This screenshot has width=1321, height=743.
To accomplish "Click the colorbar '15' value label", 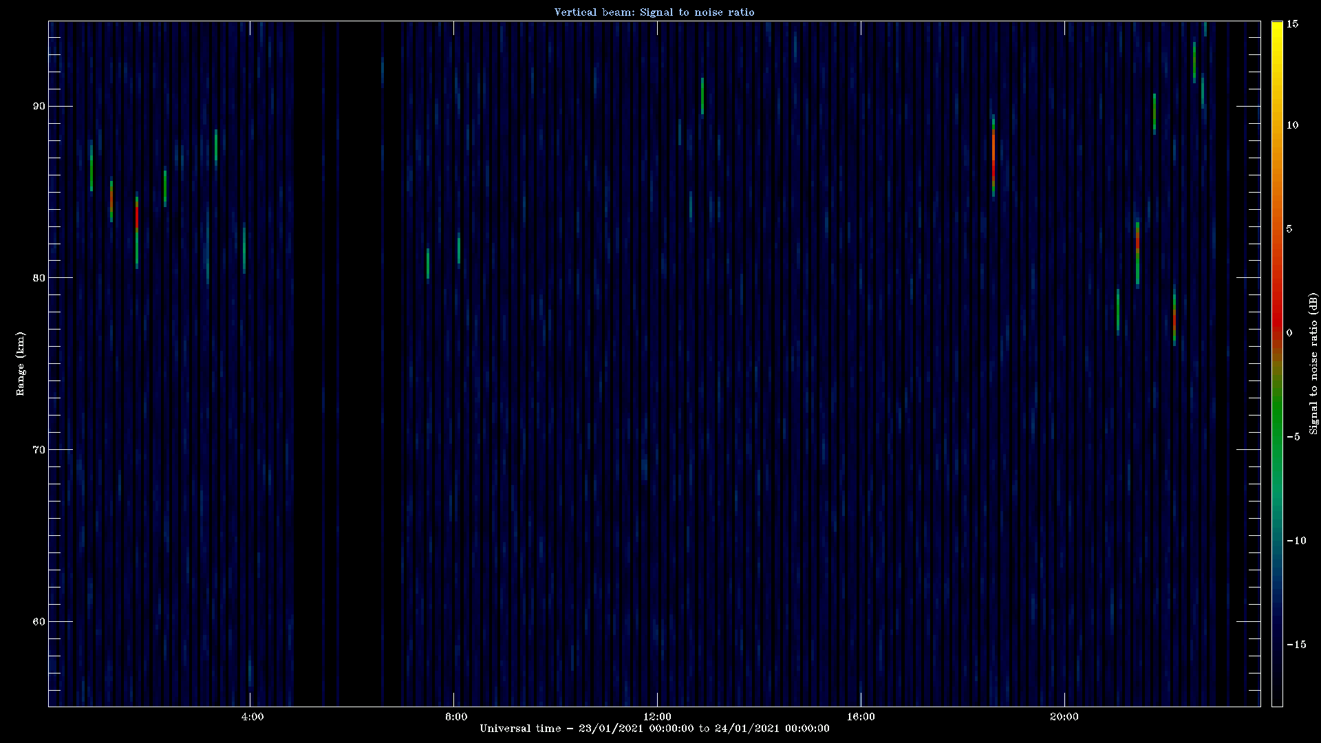I will point(1292,24).
